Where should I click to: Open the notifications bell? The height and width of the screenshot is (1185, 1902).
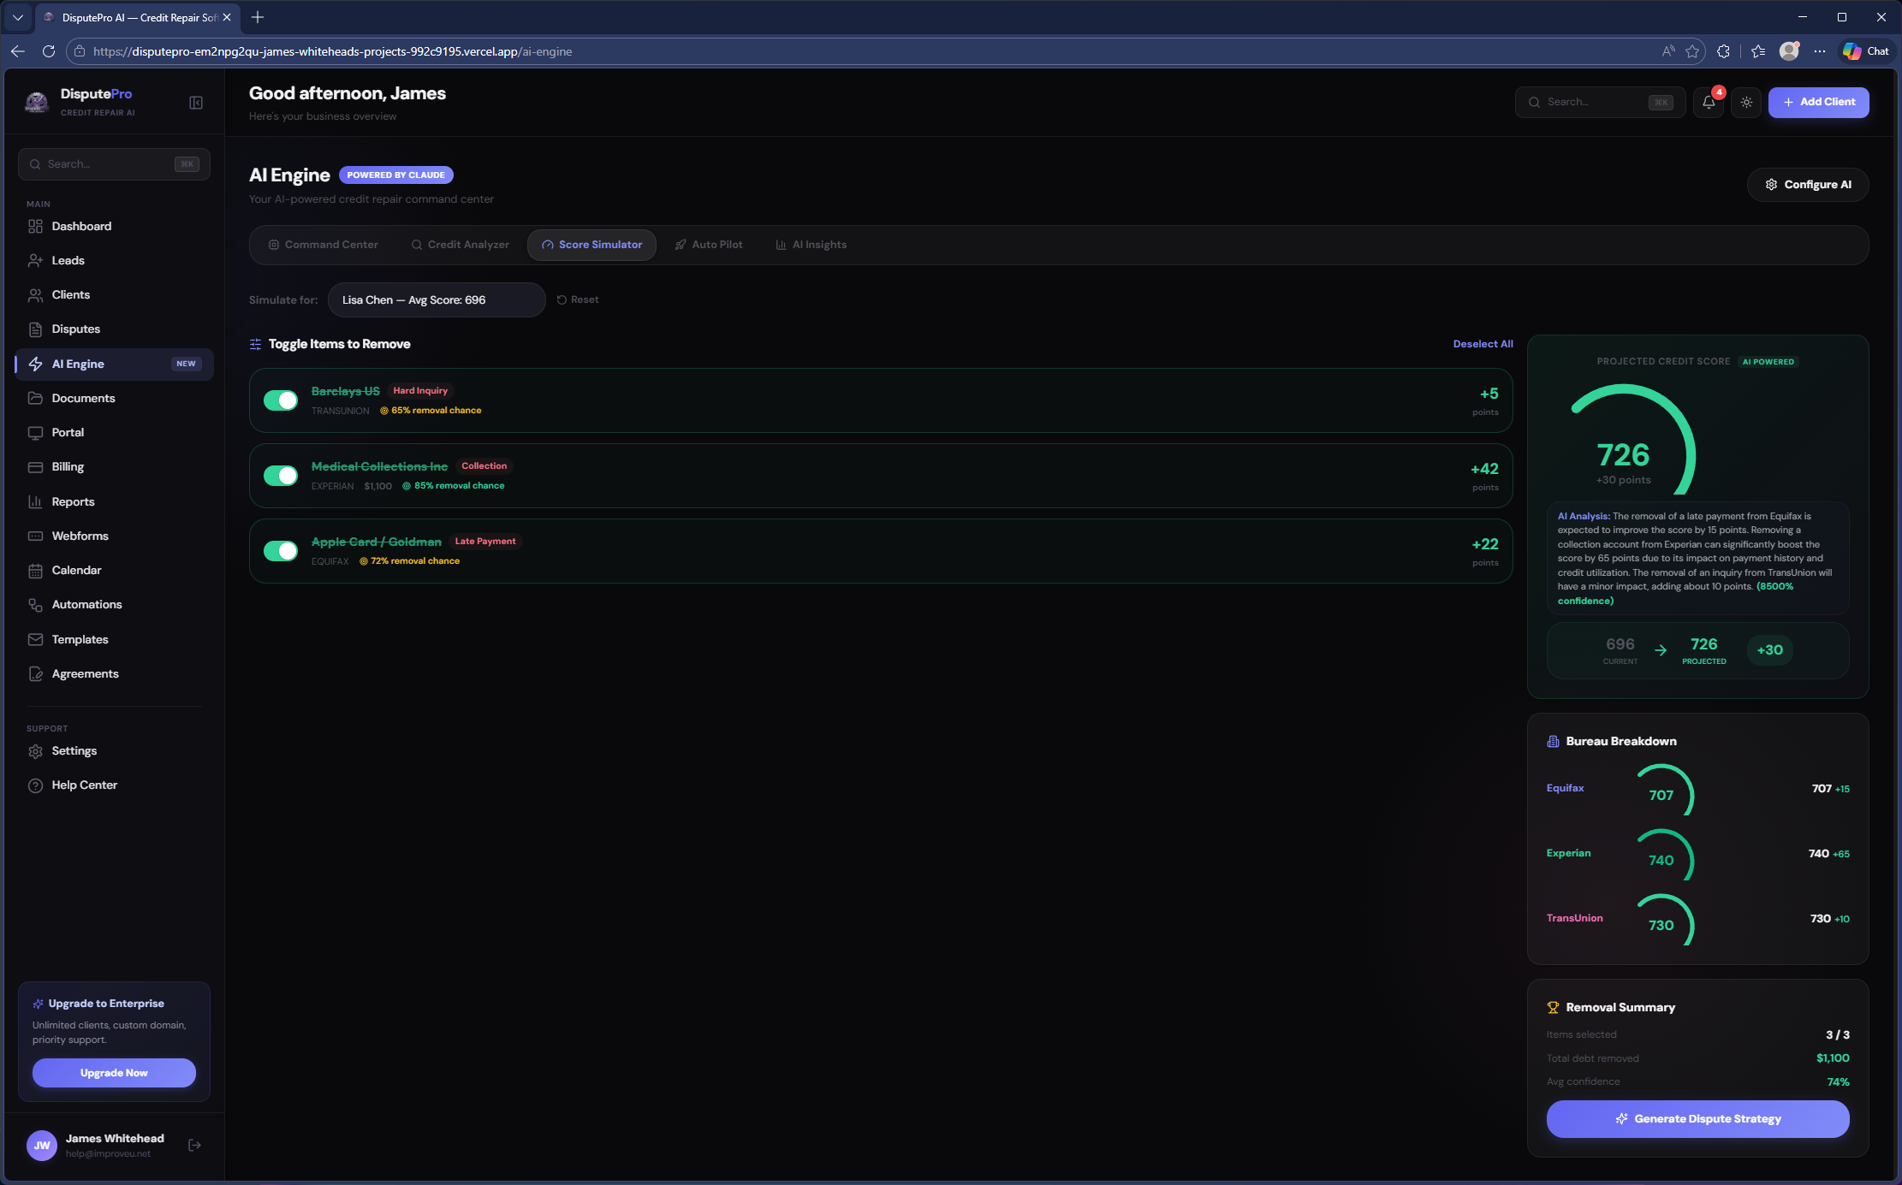pyautogui.click(x=1709, y=103)
